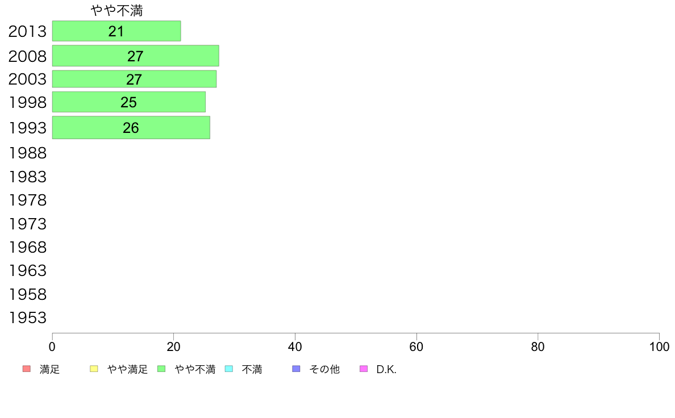The image size is (675, 418).
Task: Click the 40 tick on x-axis
Action: [x=295, y=346]
